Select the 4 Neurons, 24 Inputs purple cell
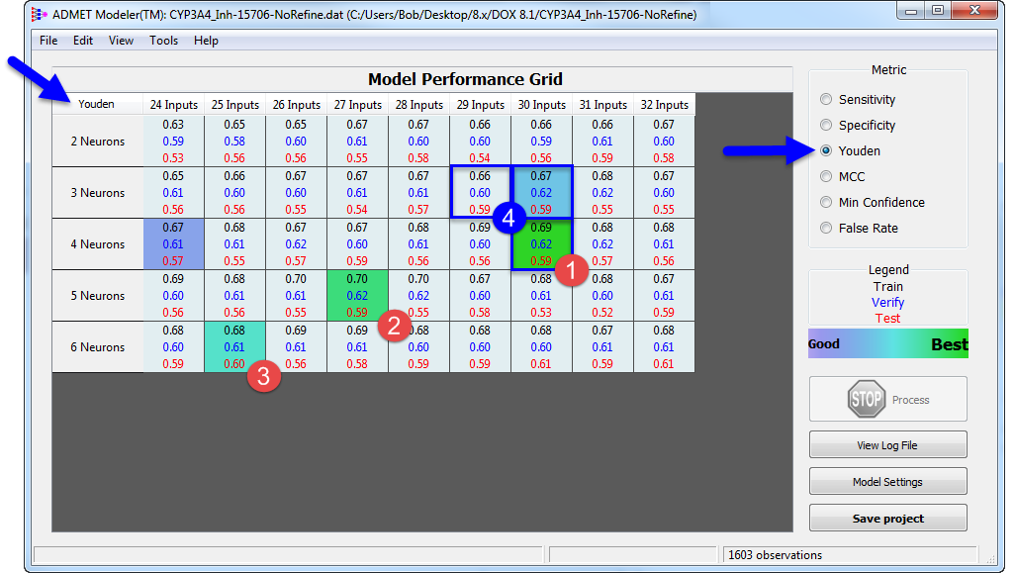1015x573 pixels. pyautogui.click(x=173, y=244)
